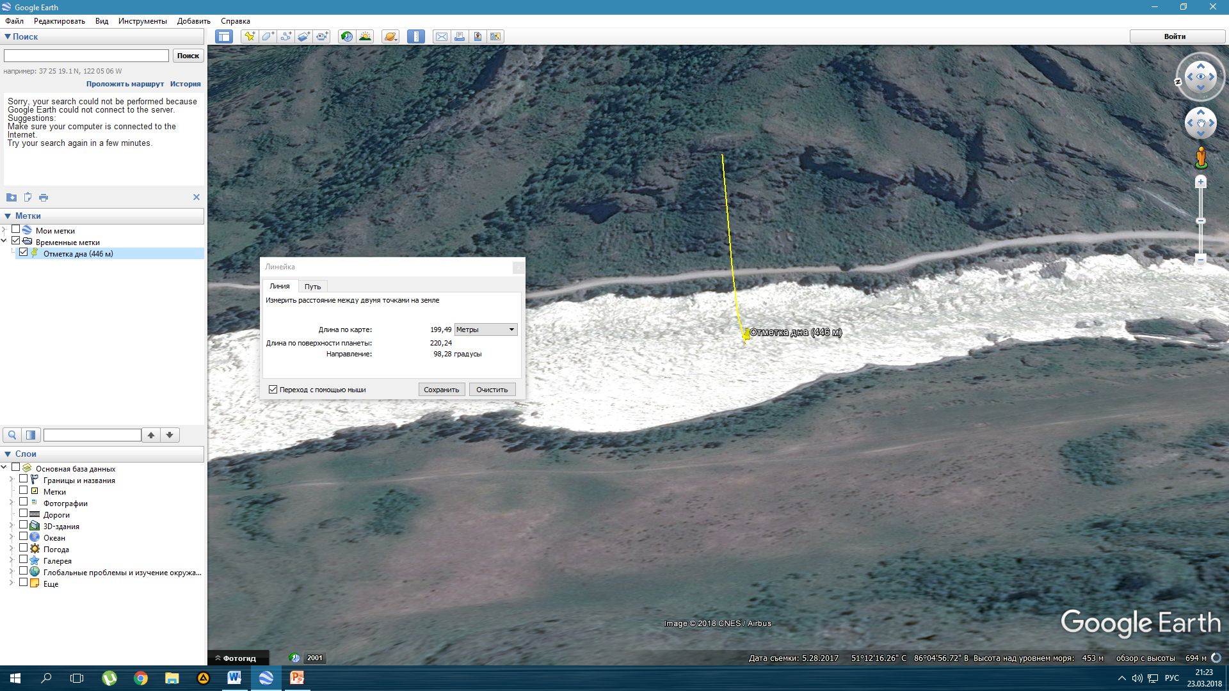Screen dimensions: 1229x691
Task: Expand Океан layer node
Action: click(x=12, y=536)
